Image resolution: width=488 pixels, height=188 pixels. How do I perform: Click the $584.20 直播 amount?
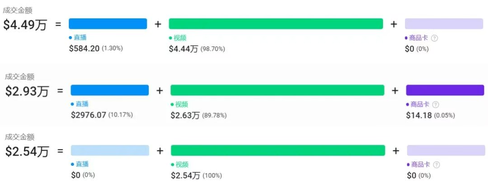click(84, 48)
